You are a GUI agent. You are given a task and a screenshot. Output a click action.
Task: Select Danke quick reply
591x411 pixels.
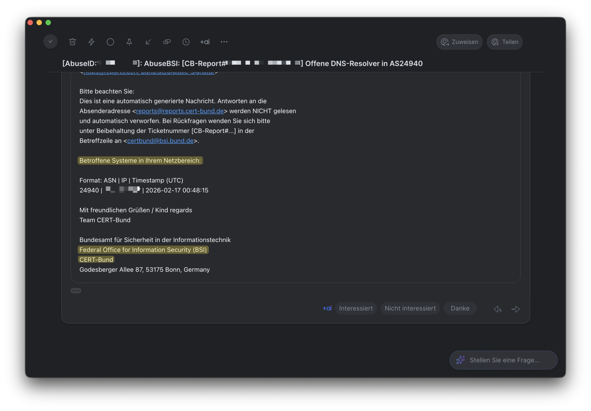pyautogui.click(x=460, y=308)
